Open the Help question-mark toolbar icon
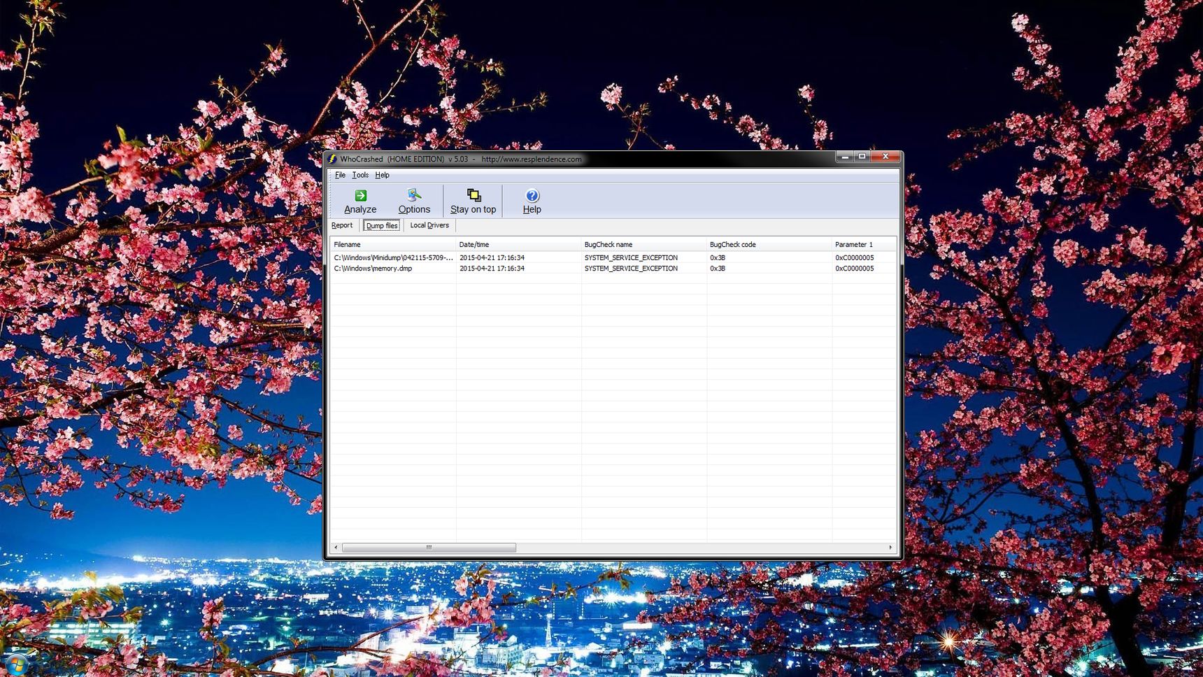 click(x=532, y=195)
